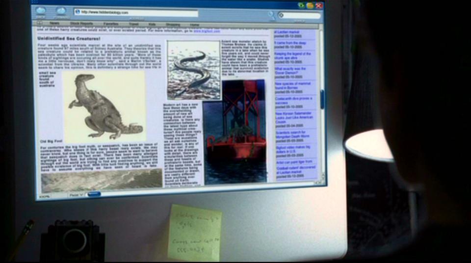Image resolution: width=471 pixels, height=263 pixels.
Task: Click the small icon left of News
Action: pos(40,23)
